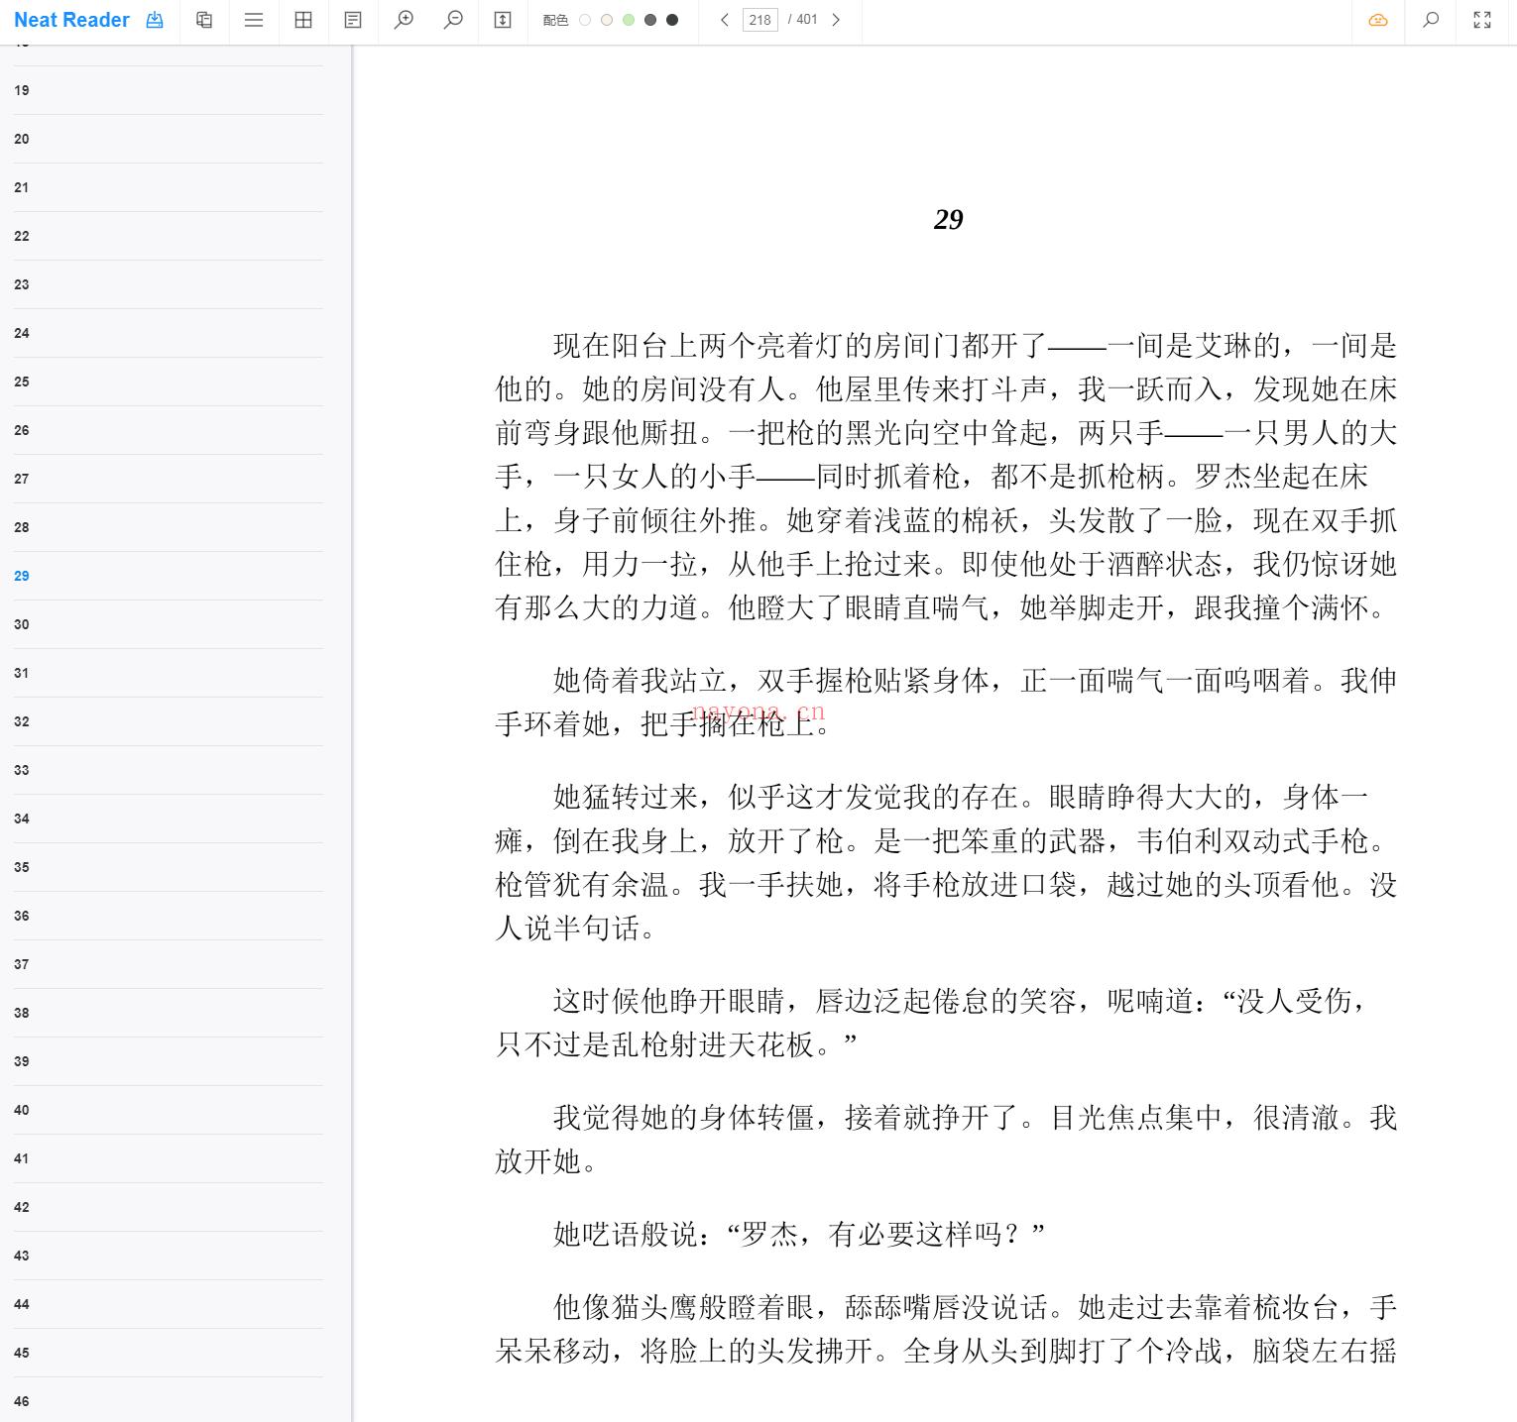
Task: Enter fullscreen with the expand icon
Action: [1482, 20]
